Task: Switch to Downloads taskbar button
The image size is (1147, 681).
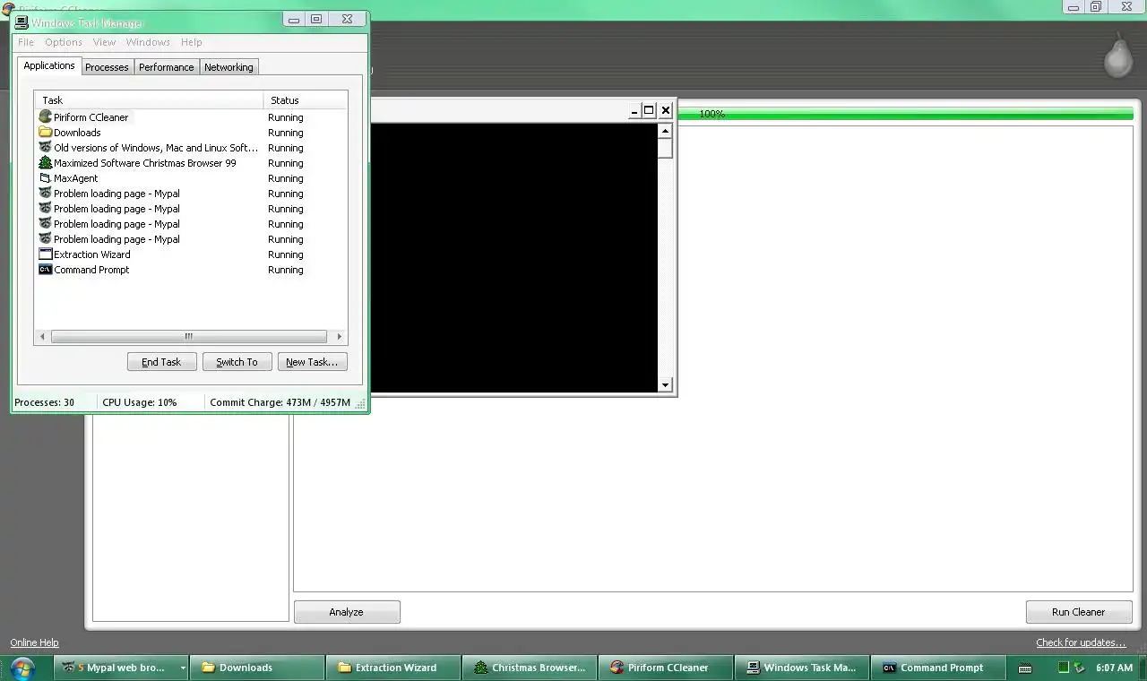Action: coord(258,668)
